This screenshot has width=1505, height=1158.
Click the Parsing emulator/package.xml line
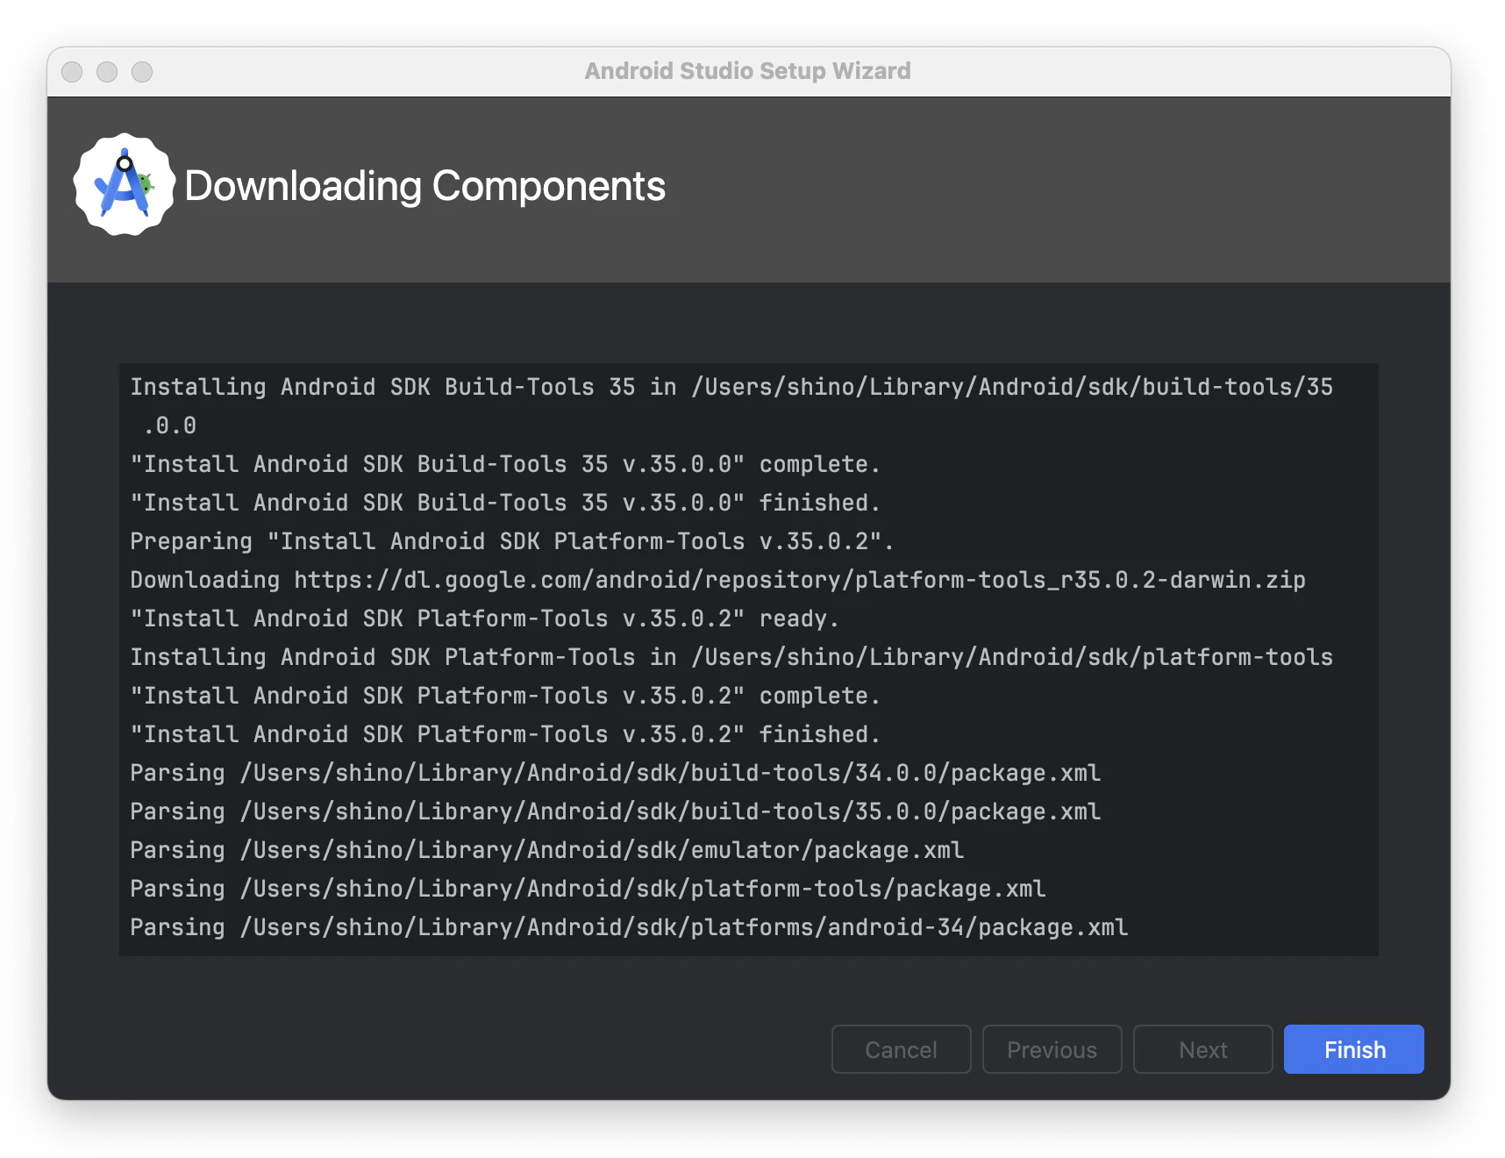546,850
